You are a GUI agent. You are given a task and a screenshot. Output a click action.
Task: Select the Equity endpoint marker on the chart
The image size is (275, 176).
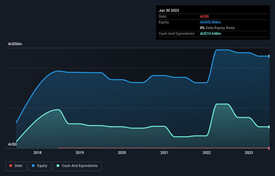coord(269,56)
